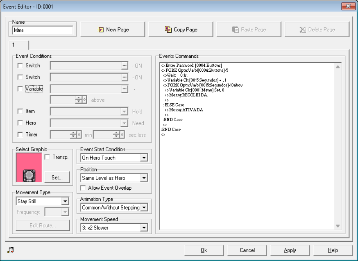Toggle the Transp. graphic checkbox
358x261 pixels.
pos(47,157)
